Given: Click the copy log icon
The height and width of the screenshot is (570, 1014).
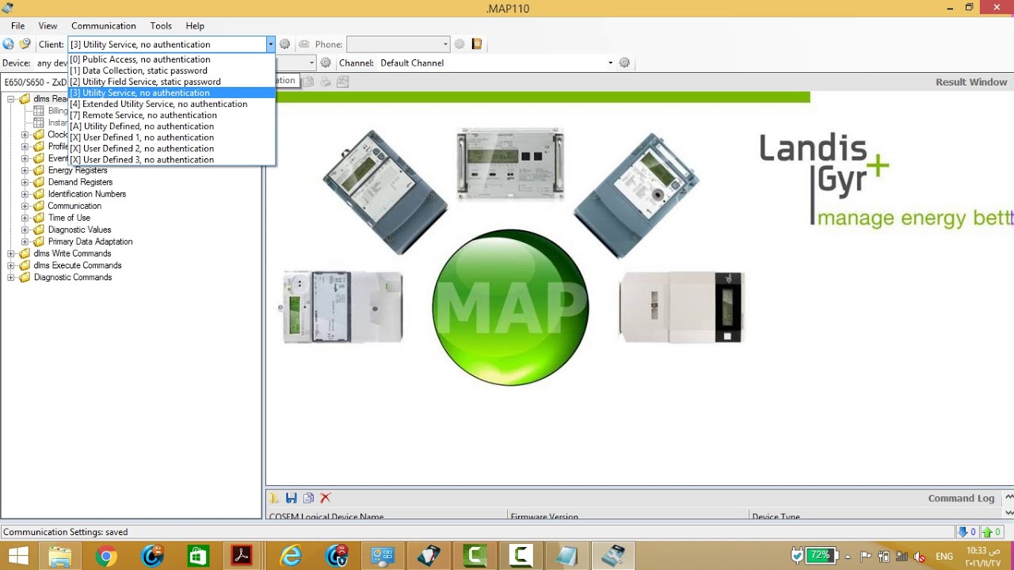Looking at the screenshot, I should pyautogui.click(x=308, y=498).
